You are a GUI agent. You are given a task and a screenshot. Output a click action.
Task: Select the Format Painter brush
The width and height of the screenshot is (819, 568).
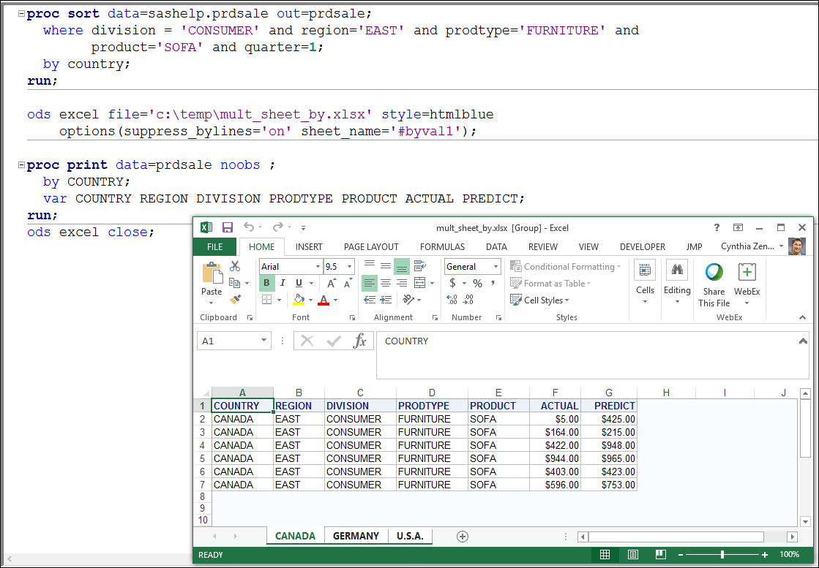click(235, 299)
